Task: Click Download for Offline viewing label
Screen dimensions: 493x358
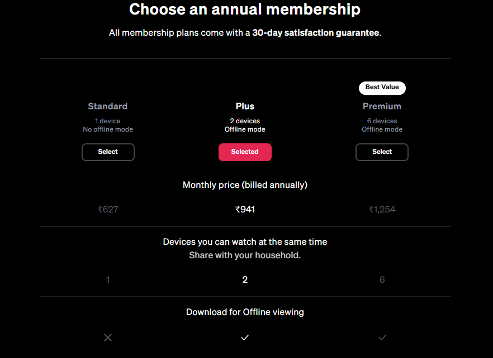Action: coord(245,312)
